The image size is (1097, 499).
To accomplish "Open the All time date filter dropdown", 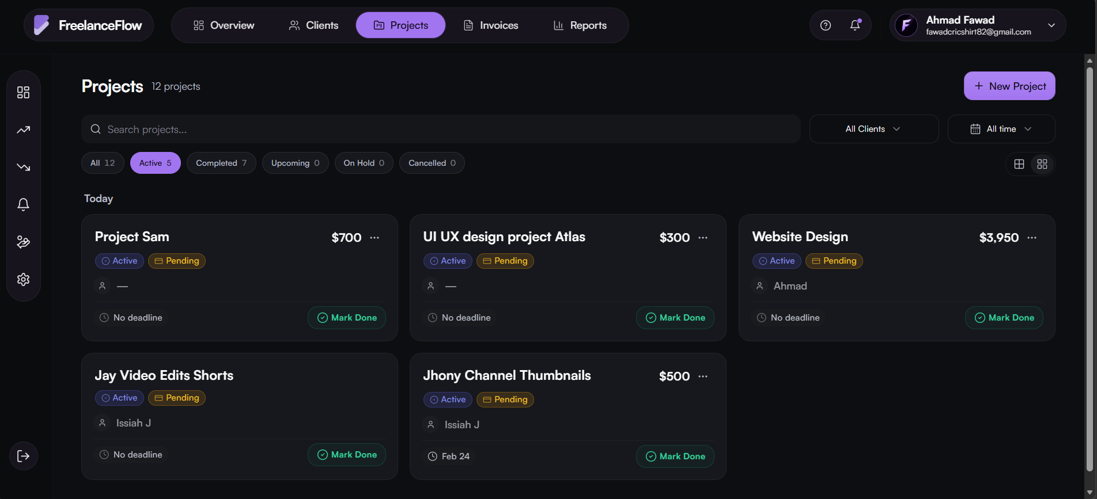I will [x=1001, y=128].
